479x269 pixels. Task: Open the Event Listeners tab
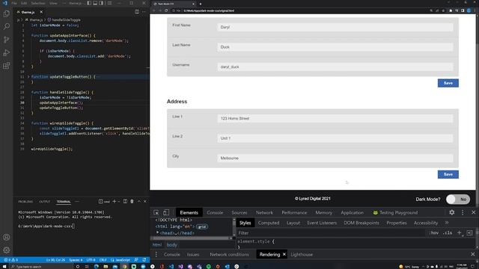pyautogui.click(x=322, y=223)
